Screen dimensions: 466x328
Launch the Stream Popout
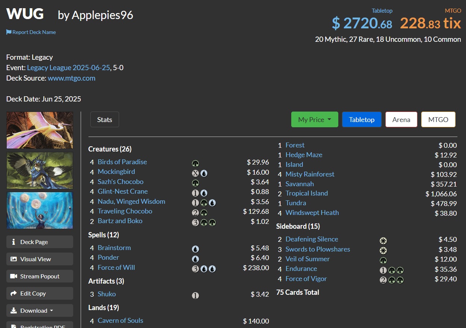[x=40, y=276]
